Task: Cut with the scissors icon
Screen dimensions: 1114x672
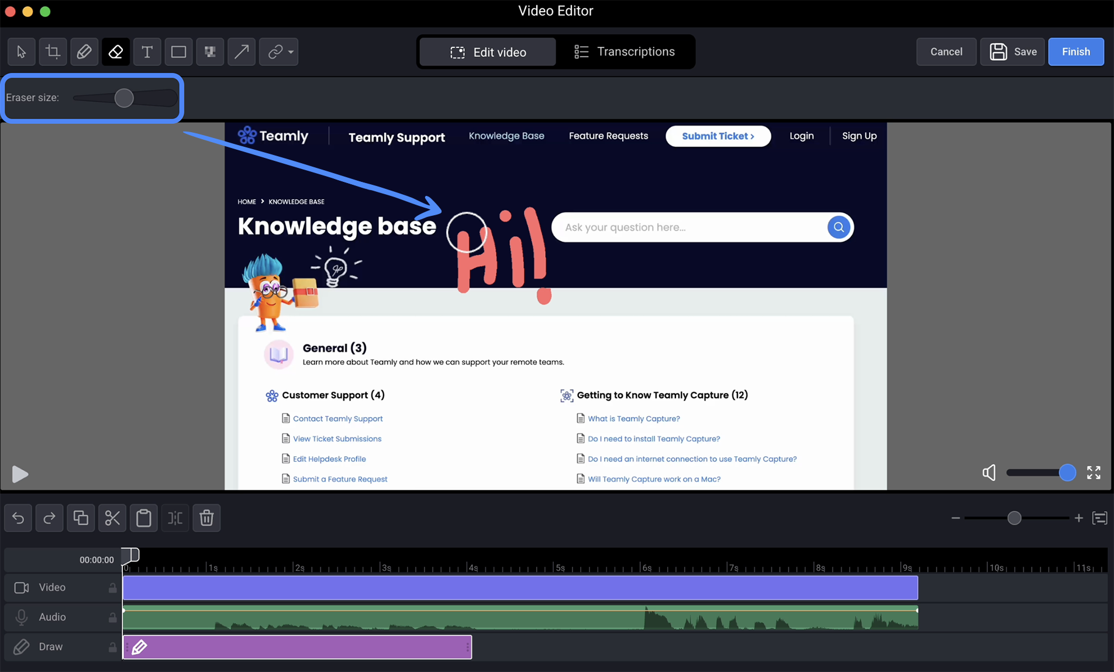Action: [112, 518]
